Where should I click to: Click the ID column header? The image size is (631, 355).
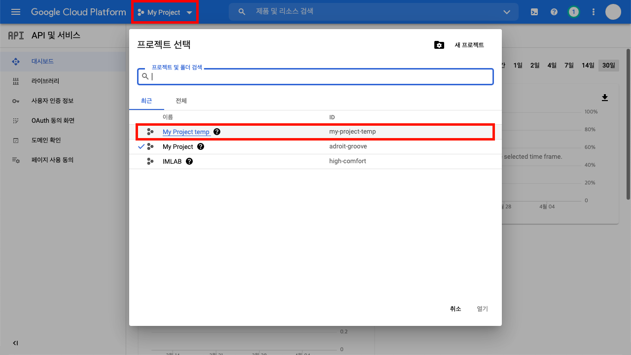(332, 117)
